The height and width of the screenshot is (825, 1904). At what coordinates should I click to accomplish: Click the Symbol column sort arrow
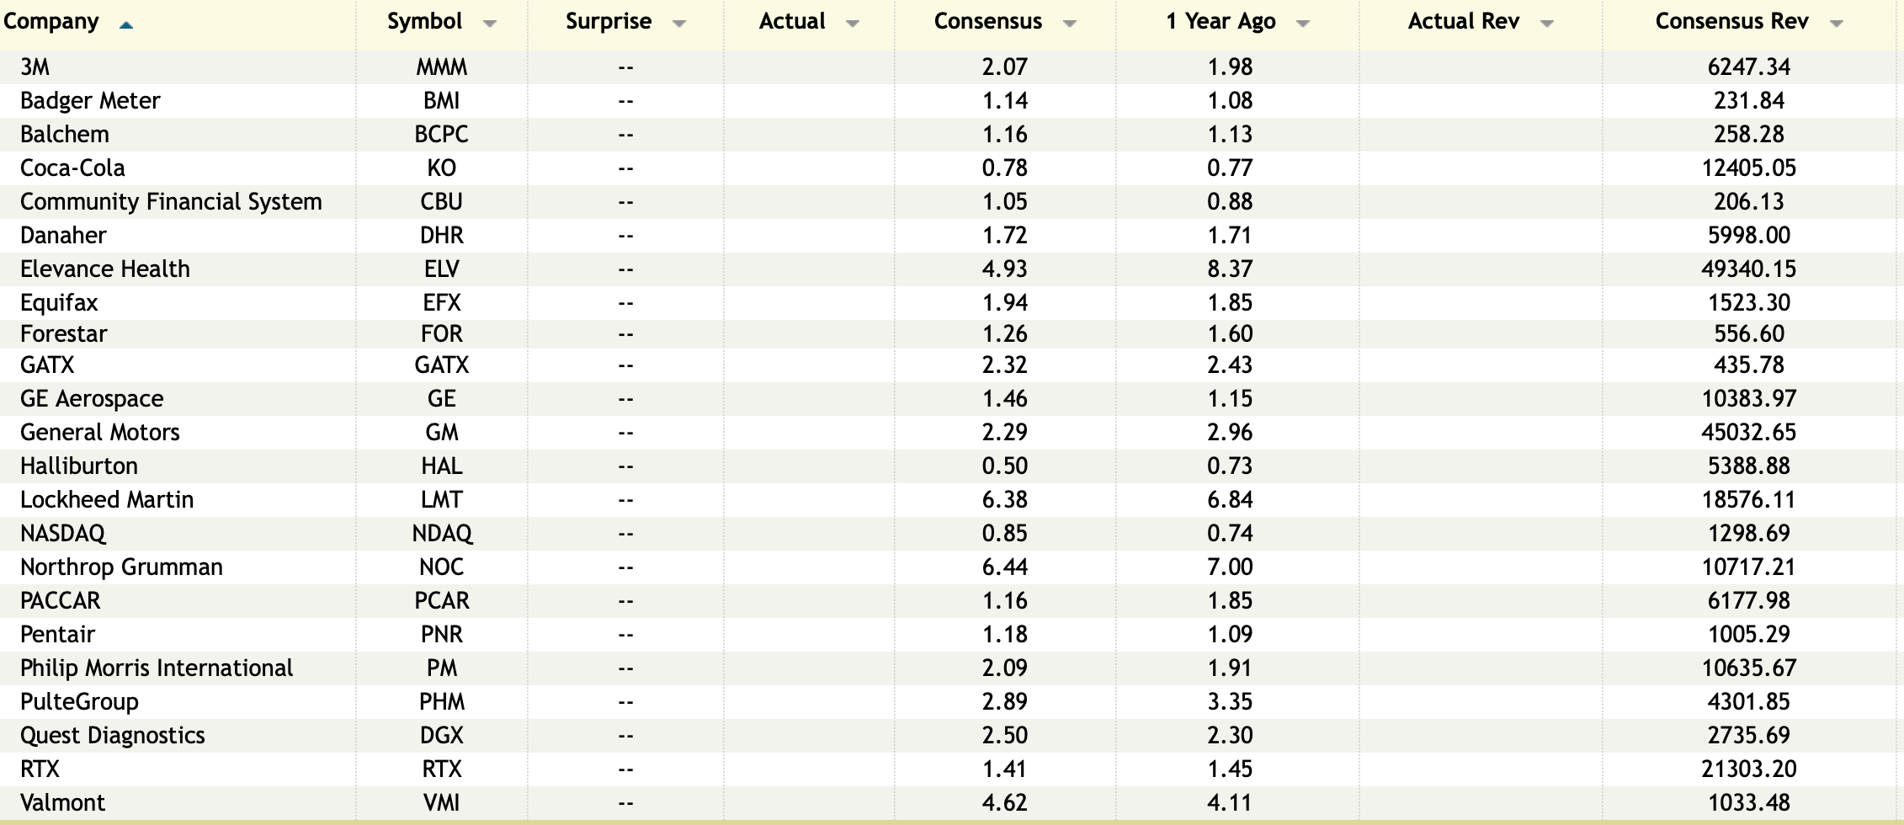(489, 24)
